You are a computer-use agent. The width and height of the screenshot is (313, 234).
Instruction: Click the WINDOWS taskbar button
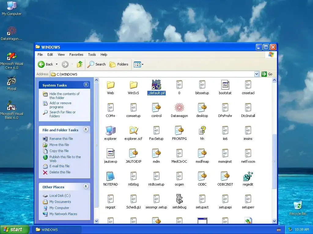tap(57, 230)
